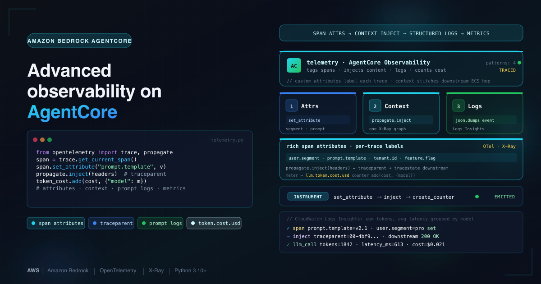Click the inject traceparent=00-4bf9 log line

point(363,236)
